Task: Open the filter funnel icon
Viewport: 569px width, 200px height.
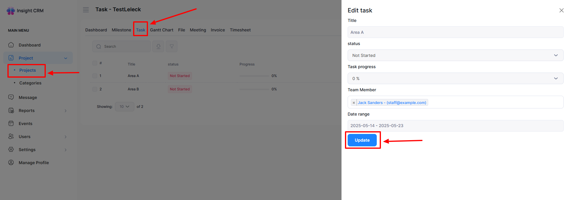Action: [172, 47]
